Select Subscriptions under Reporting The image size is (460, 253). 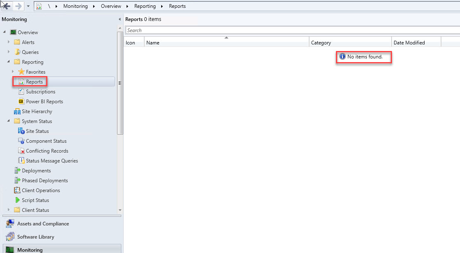(x=40, y=92)
